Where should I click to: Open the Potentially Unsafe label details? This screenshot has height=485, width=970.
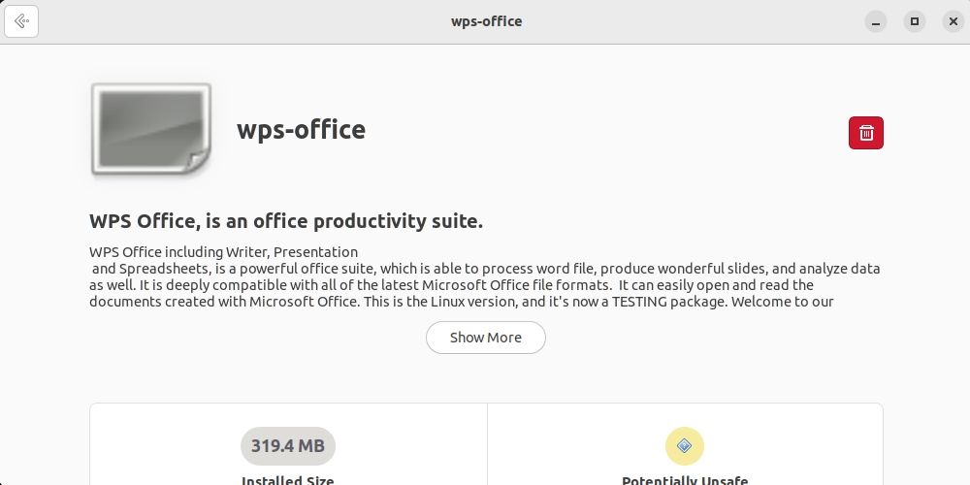[x=685, y=480]
